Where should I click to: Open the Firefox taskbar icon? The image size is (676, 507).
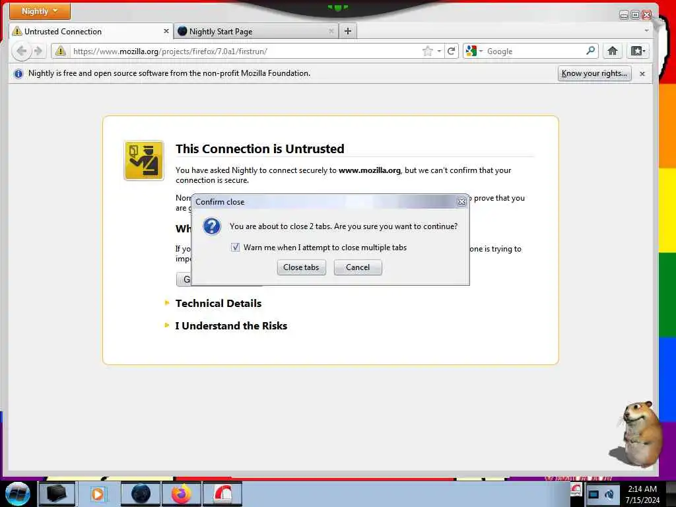coord(181,494)
